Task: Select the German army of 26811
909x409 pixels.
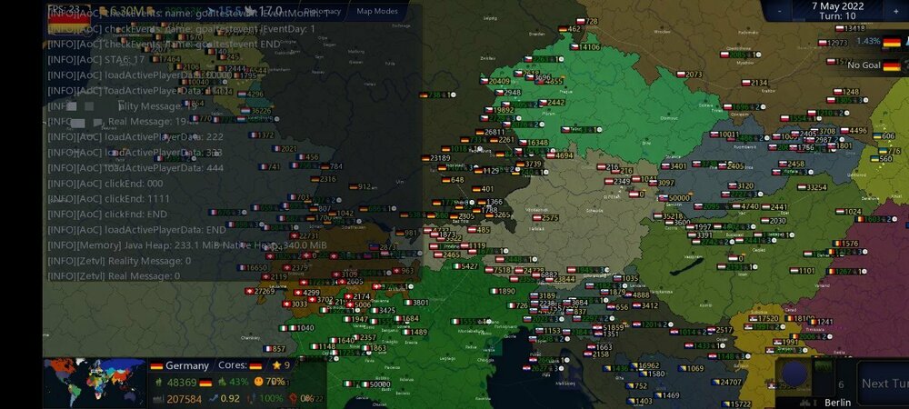Action: [490, 133]
